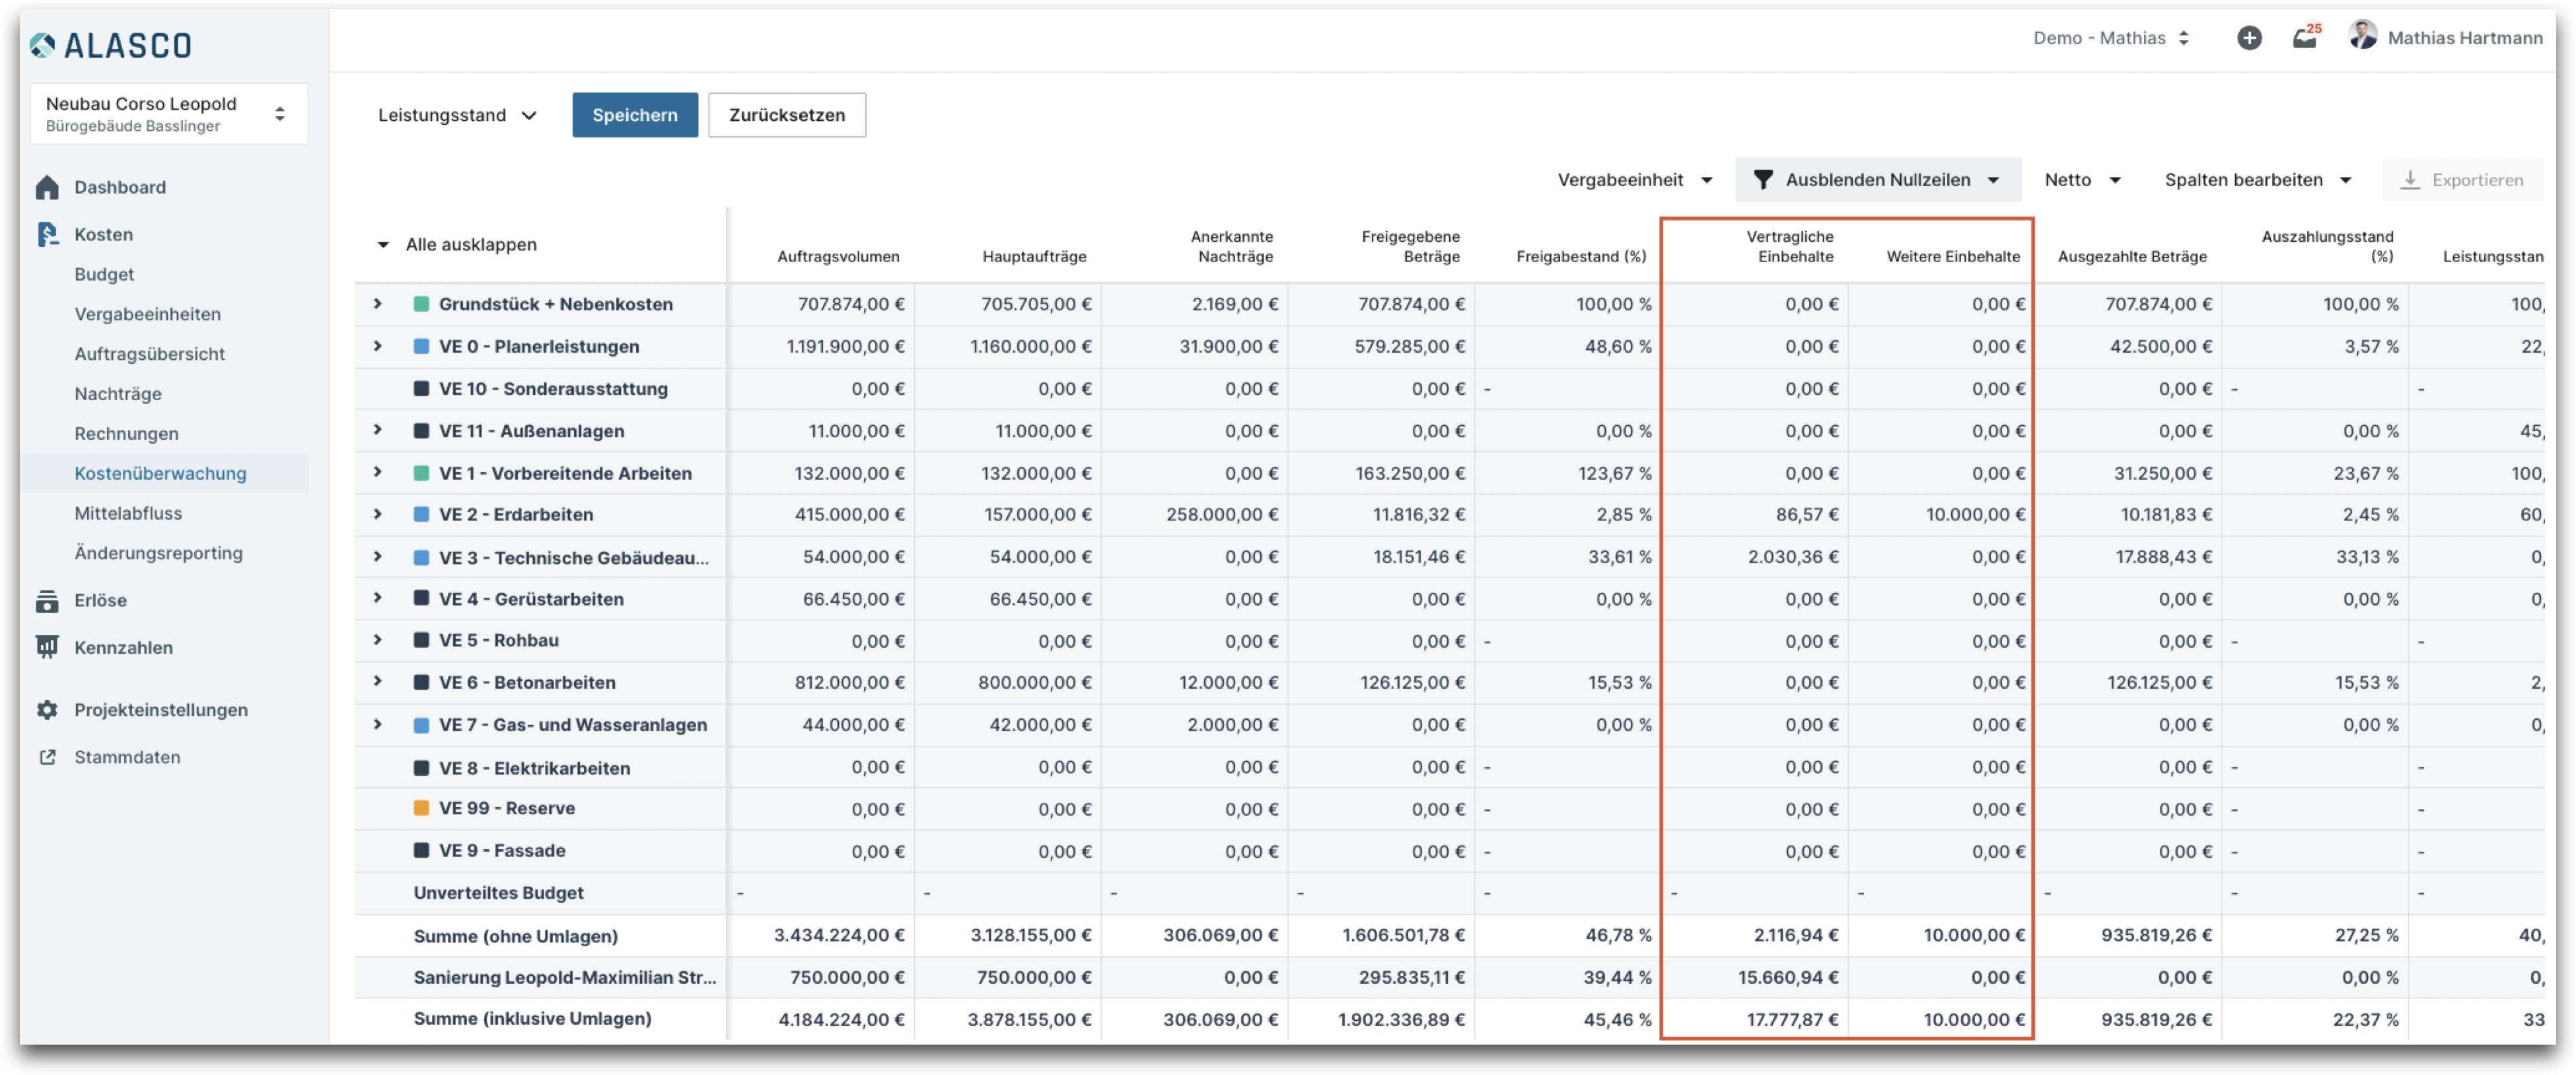Click the filter funnel icon by Ausblenden Nullzeilen
The height and width of the screenshot is (1075, 2576).
[x=1763, y=180]
